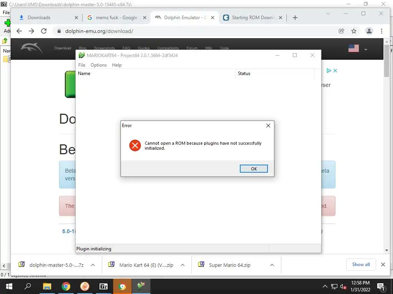Close the memz Google search tab

[145, 18]
